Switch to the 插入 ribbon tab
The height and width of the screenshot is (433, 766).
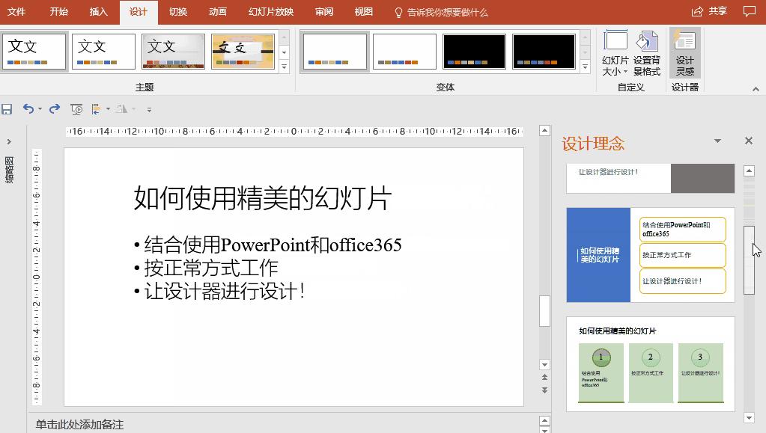(99, 12)
